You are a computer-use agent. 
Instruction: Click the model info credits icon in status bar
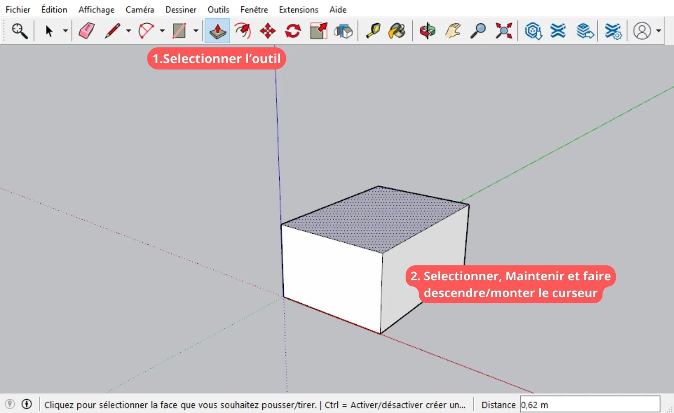tap(26, 404)
